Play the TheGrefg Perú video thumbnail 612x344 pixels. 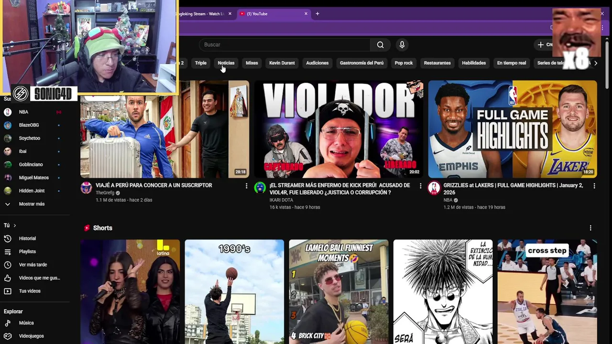pos(165,129)
